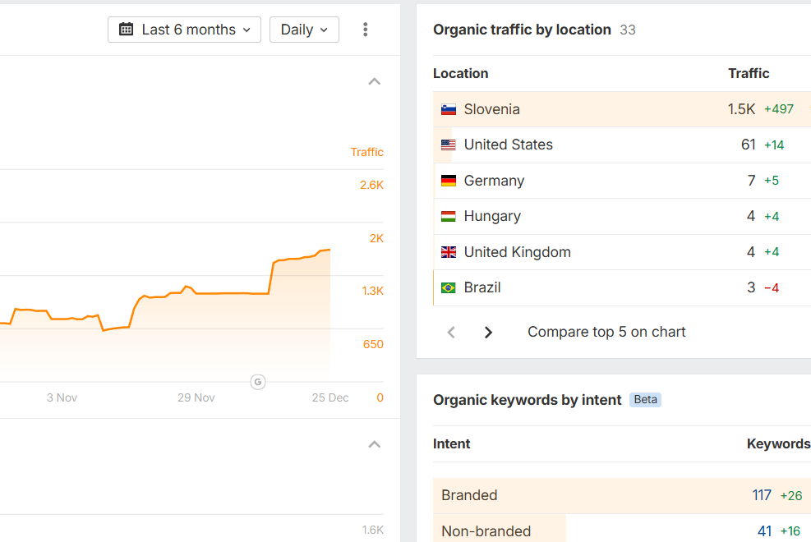Sort by the Traffic column header
Viewport: 811px width, 542px height.
point(749,74)
